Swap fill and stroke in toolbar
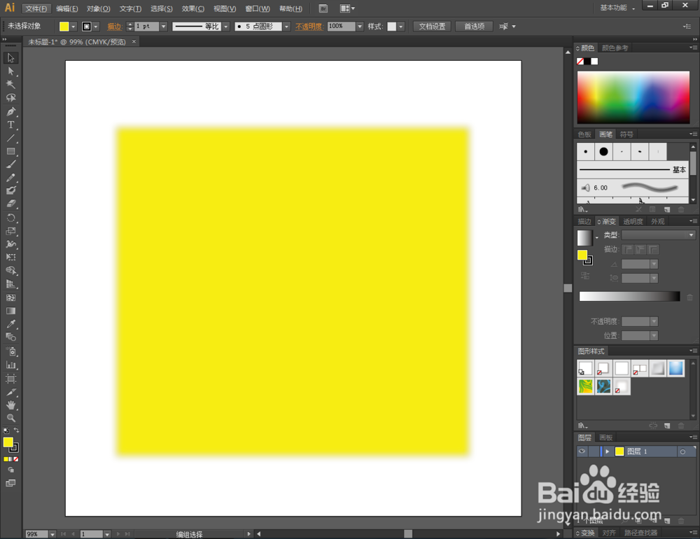Viewport: 700px width, 539px height. point(17,430)
